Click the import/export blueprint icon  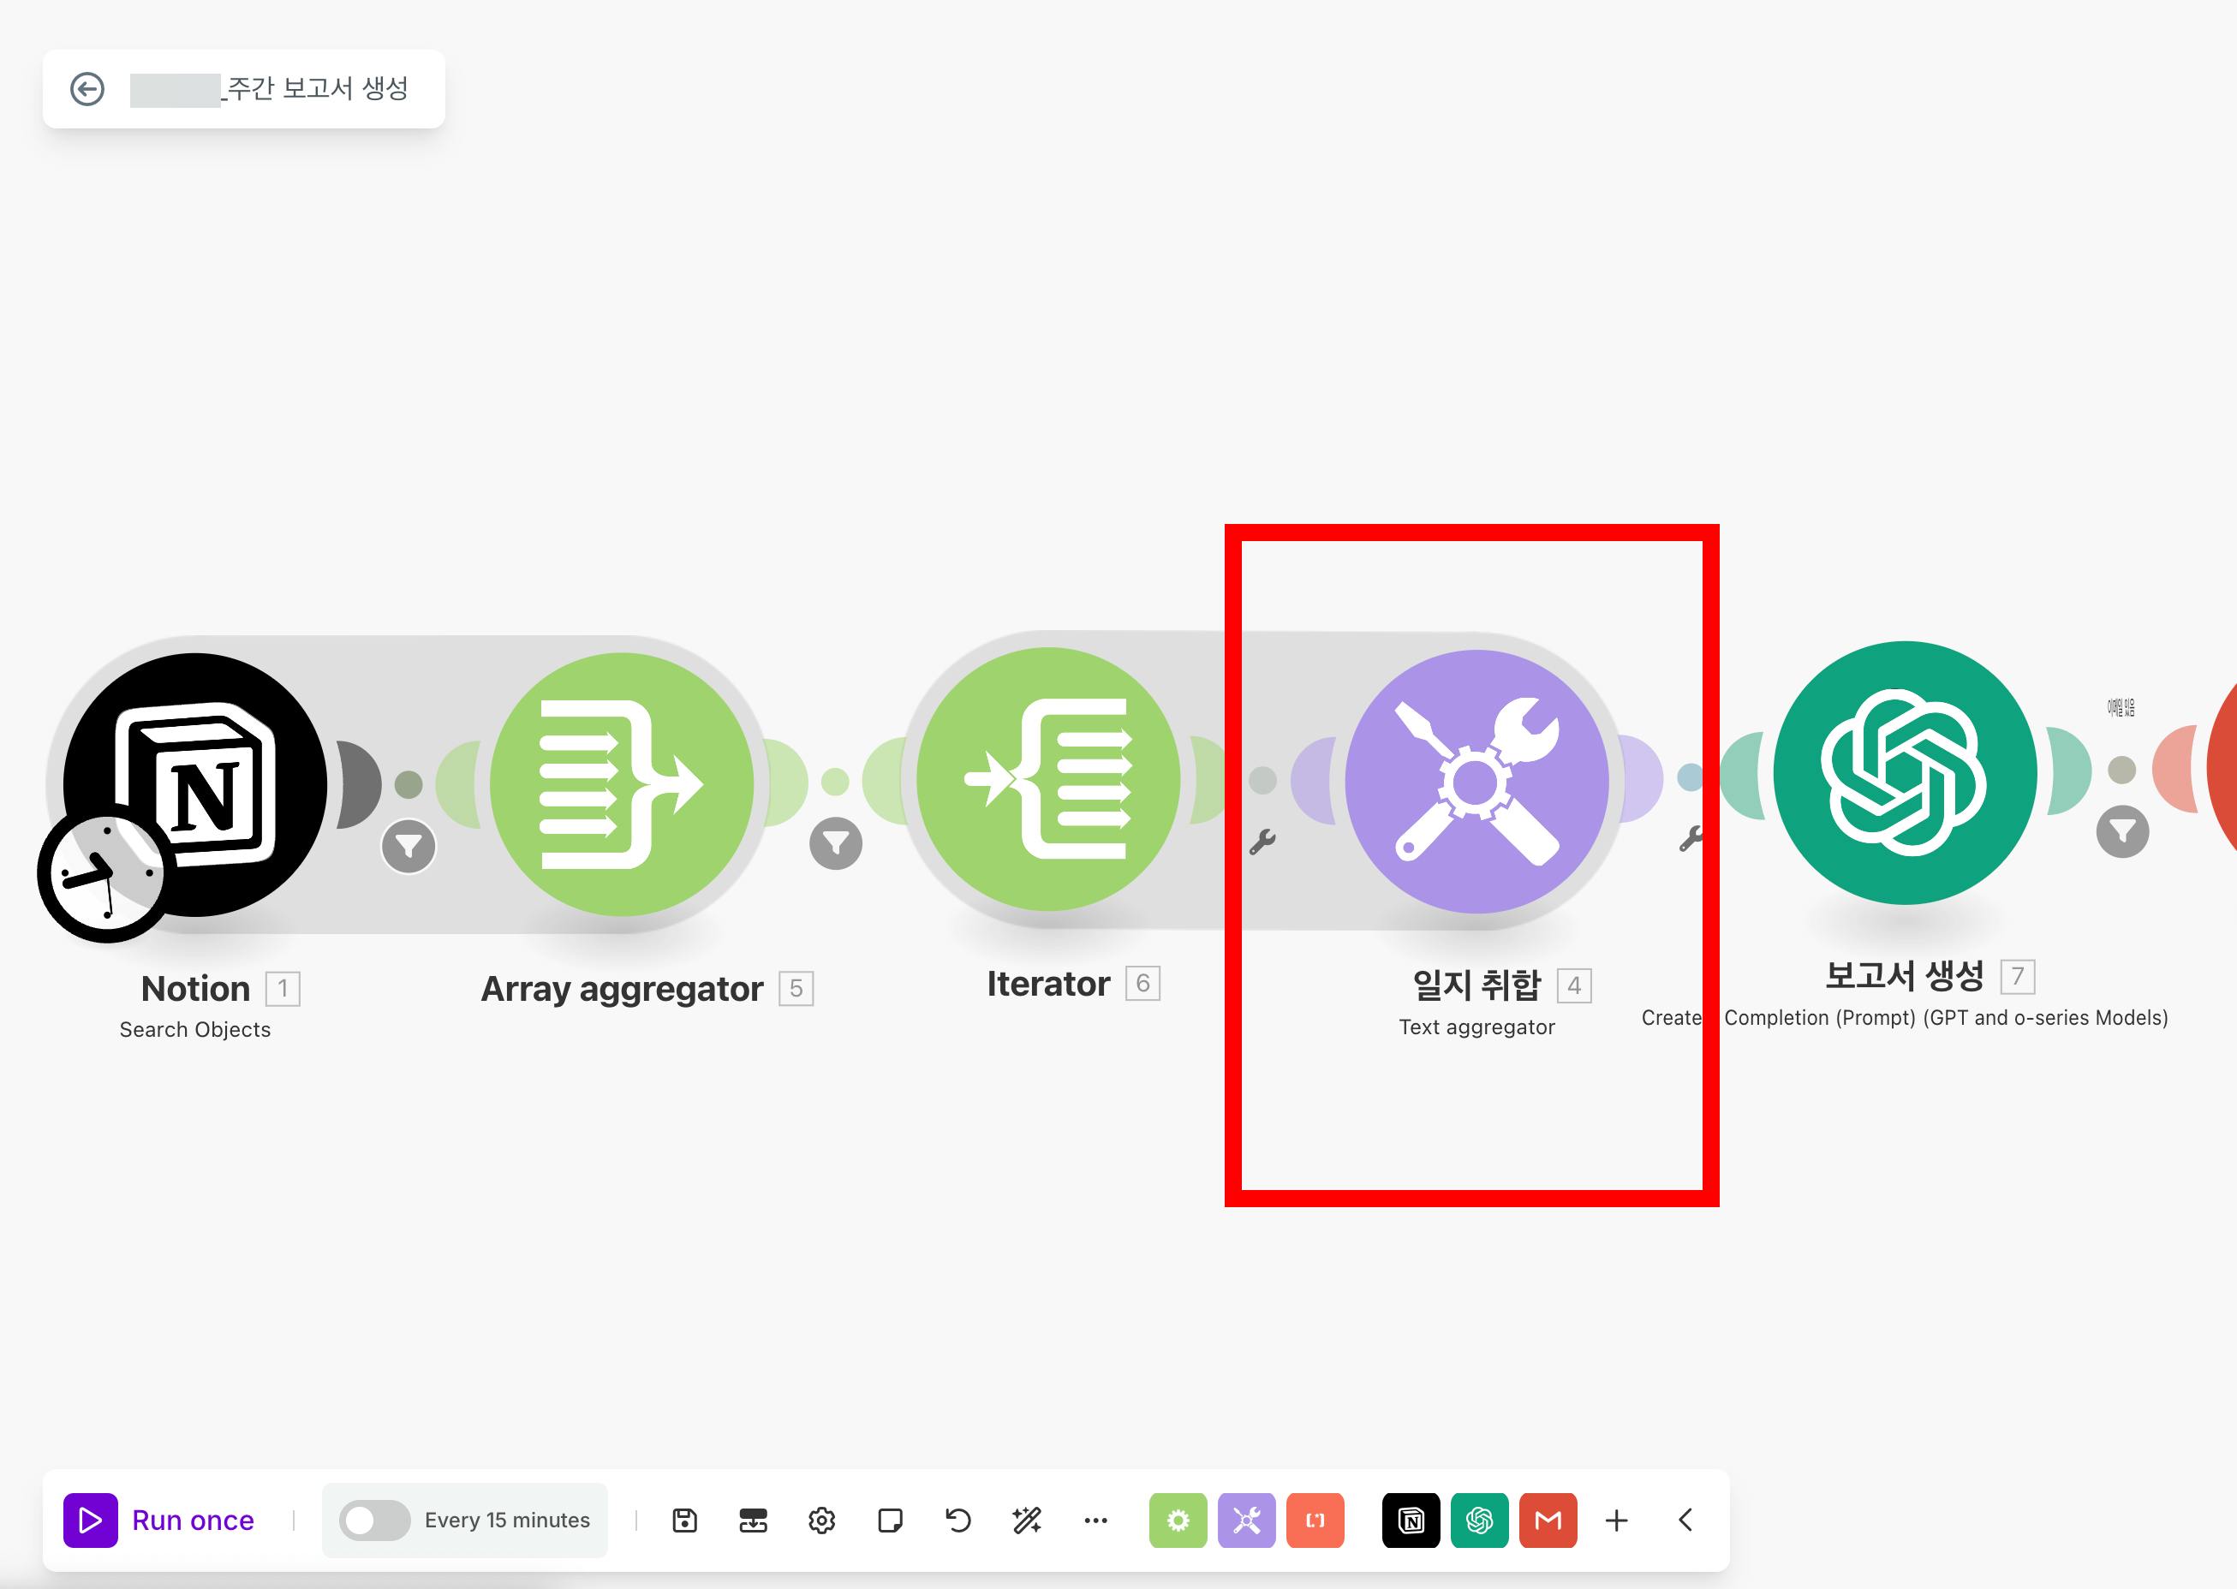pos(753,1520)
